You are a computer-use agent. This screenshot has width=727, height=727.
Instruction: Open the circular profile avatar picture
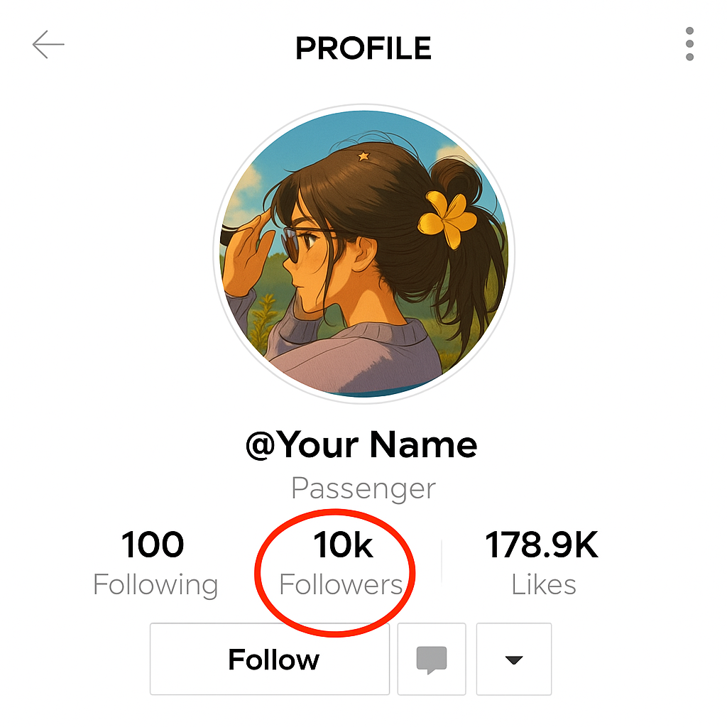(364, 253)
